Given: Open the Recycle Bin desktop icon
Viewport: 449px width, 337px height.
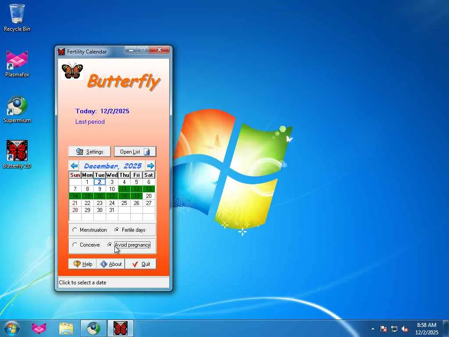Looking at the screenshot, I should click(17, 18).
